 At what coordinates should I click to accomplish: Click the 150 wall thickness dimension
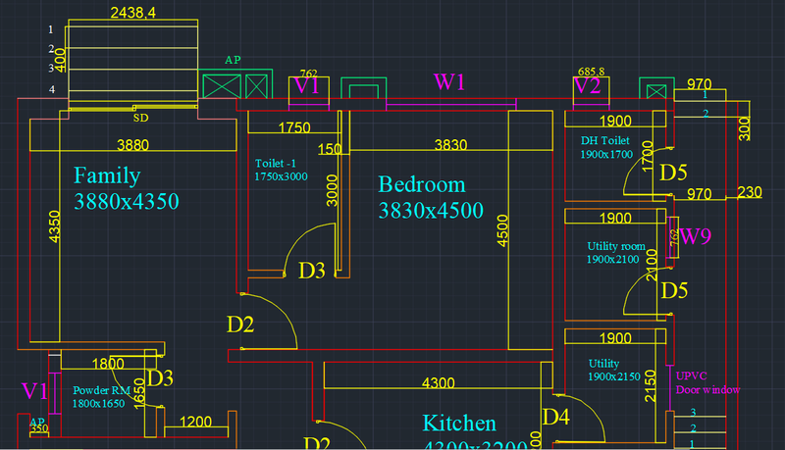(x=330, y=149)
